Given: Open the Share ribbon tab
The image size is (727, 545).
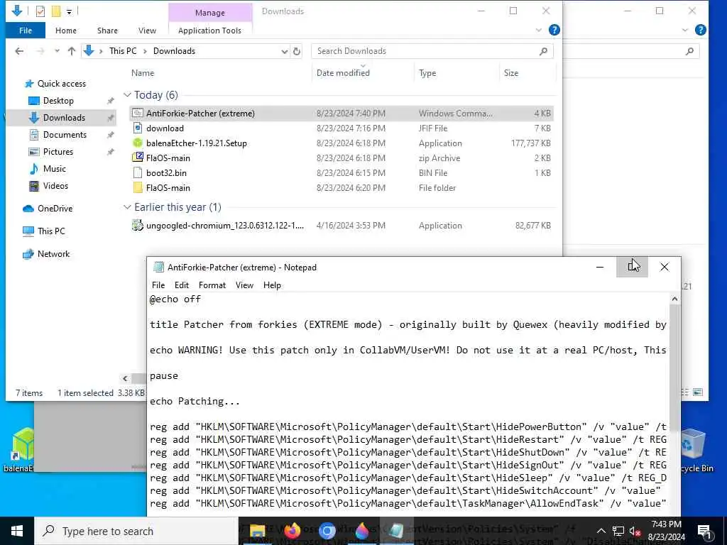Looking at the screenshot, I should click(107, 31).
